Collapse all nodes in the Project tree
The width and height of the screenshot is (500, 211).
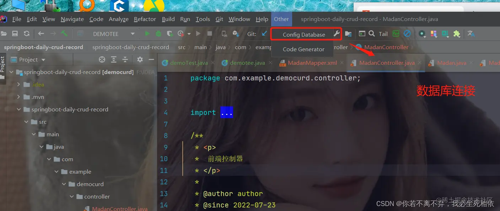pyautogui.click(x=125, y=59)
